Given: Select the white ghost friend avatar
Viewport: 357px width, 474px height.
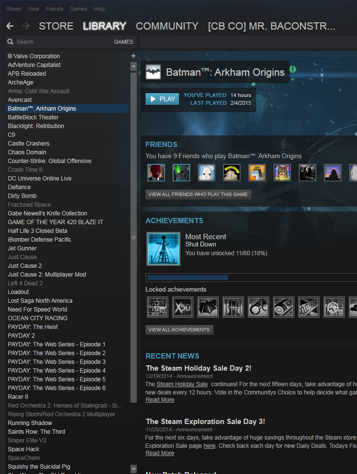Looking at the screenshot, I should pos(207,173).
